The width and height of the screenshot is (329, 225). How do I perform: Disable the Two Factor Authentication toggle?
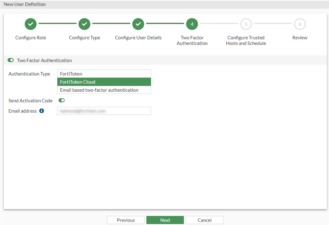coord(10,60)
